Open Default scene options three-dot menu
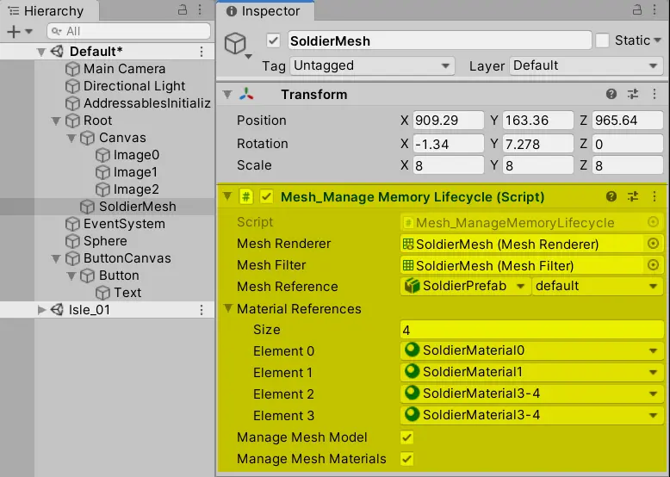 tap(202, 52)
